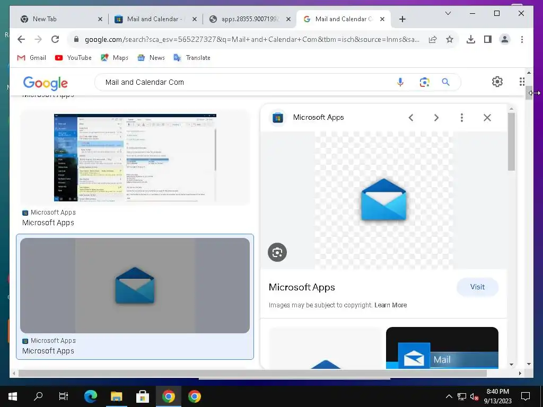This screenshot has width=543, height=407.
Task: Reload the current Google page
Action: [x=55, y=39]
